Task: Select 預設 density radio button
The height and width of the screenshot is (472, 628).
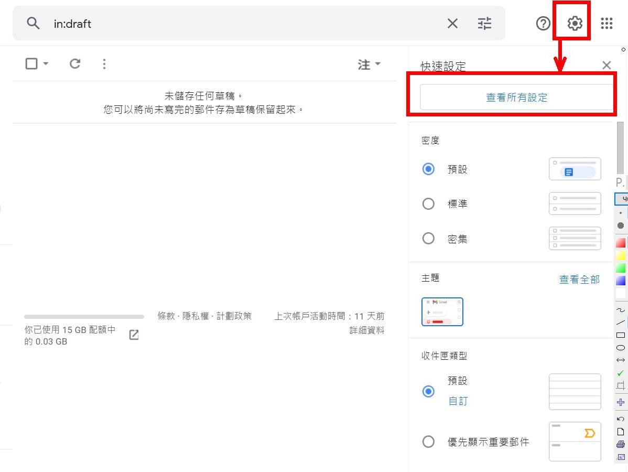Action: 428,169
